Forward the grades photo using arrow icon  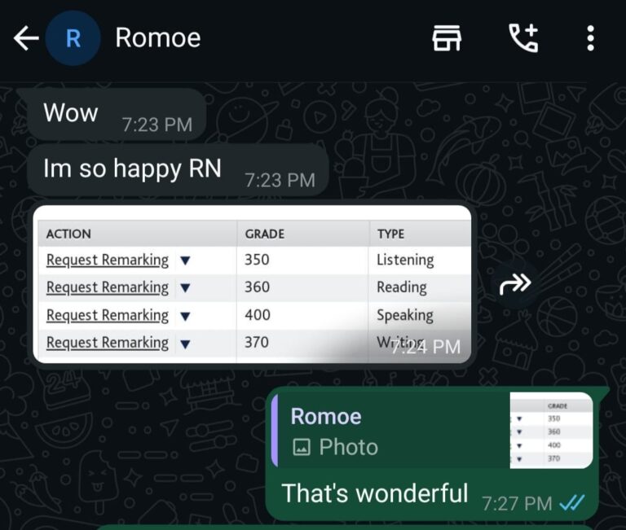click(514, 283)
